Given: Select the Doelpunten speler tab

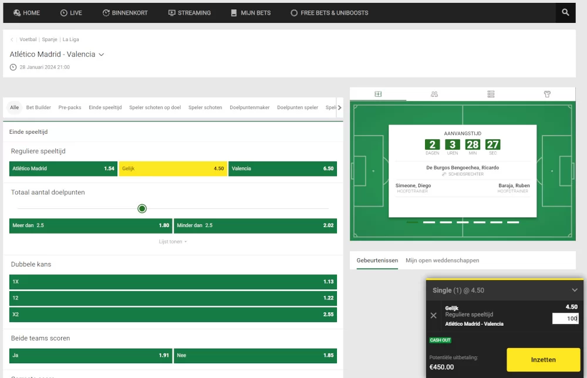Looking at the screenshot, I should pyautogui.click(x=298, y=107).
